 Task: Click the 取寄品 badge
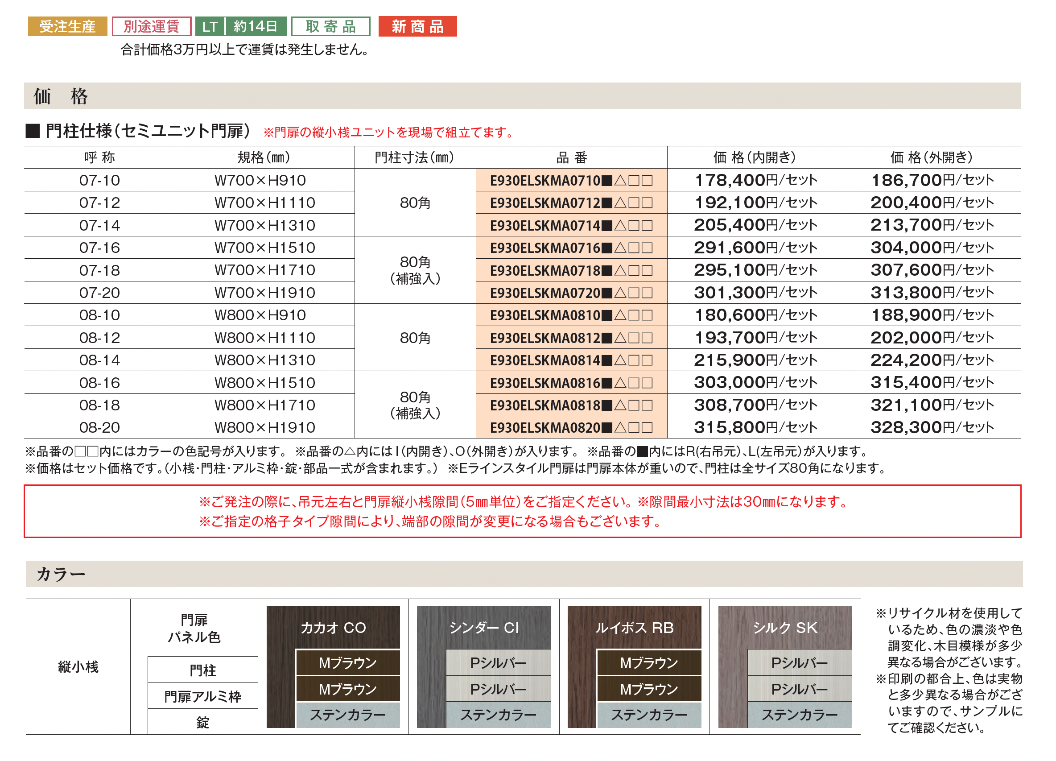[331, 27]
